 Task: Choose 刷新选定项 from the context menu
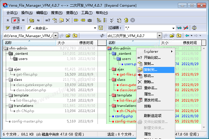click(156, 116)
